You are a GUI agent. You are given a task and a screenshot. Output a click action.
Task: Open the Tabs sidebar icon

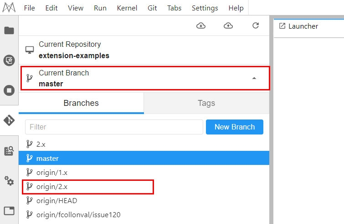(x=9, y=211)
